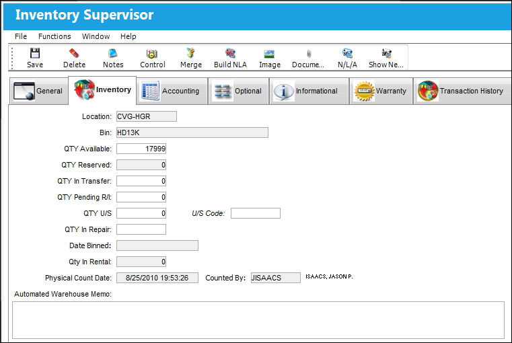Switch to the General tab

(39, 91)
